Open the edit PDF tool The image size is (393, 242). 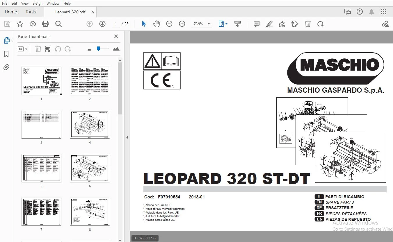pyautogui.click(x=295, y=24)
